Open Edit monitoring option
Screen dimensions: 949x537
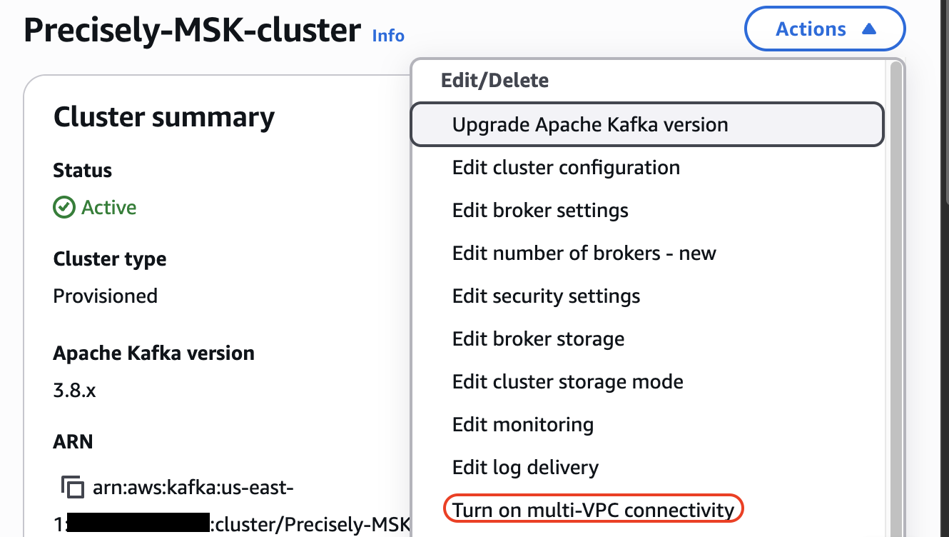pos(647,425)
